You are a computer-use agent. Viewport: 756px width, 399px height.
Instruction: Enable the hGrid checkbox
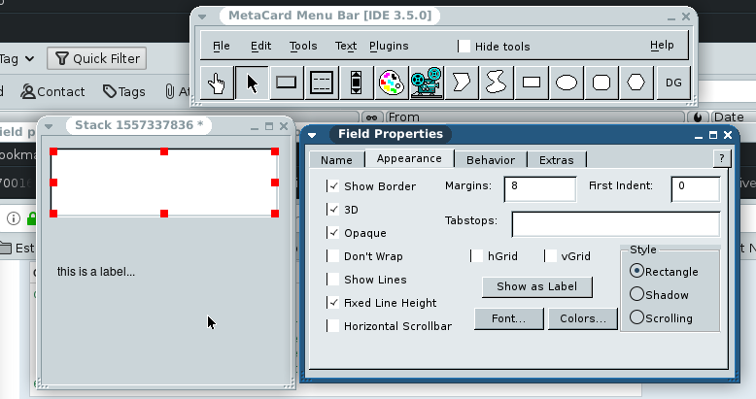tap(477, 256)
